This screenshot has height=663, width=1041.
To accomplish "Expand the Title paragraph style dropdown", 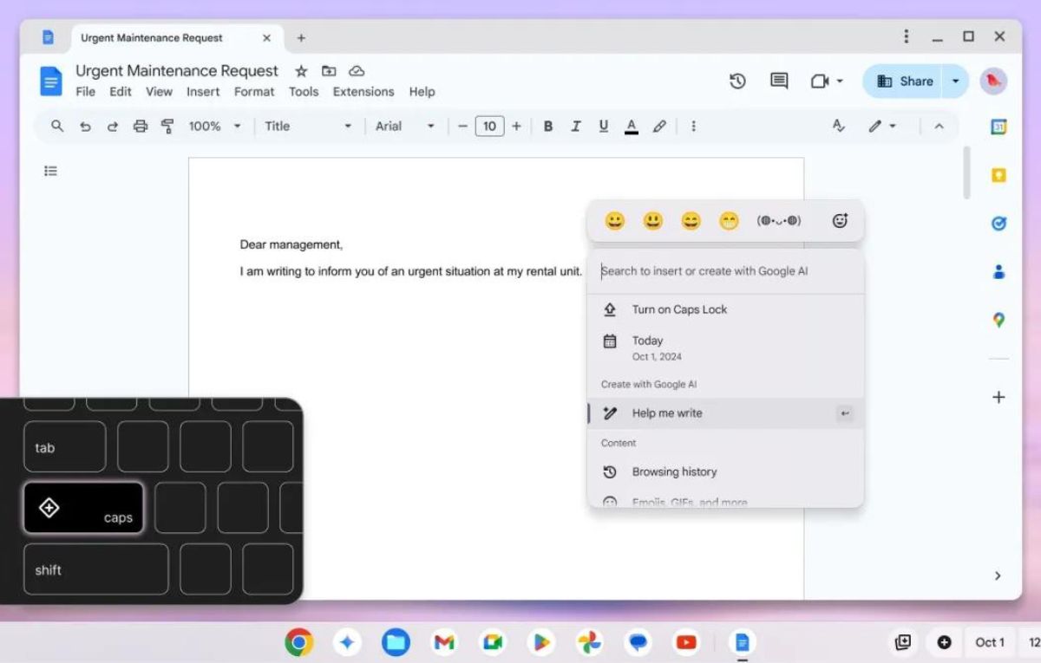I will [x=308, y=126].
